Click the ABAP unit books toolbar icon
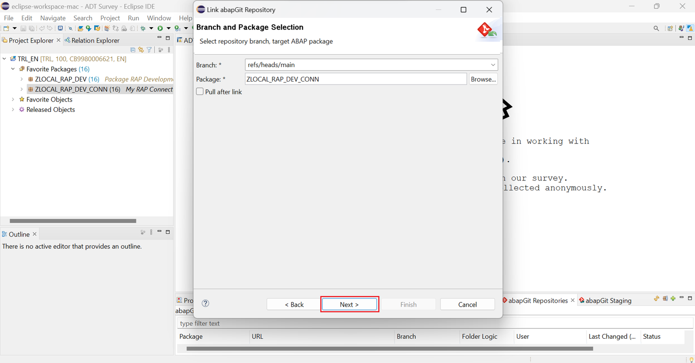The image size is (695, 363). (x=107, y=28)
